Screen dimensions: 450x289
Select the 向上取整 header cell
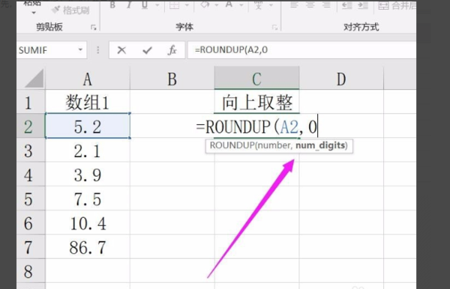click(x=256, y=102)
